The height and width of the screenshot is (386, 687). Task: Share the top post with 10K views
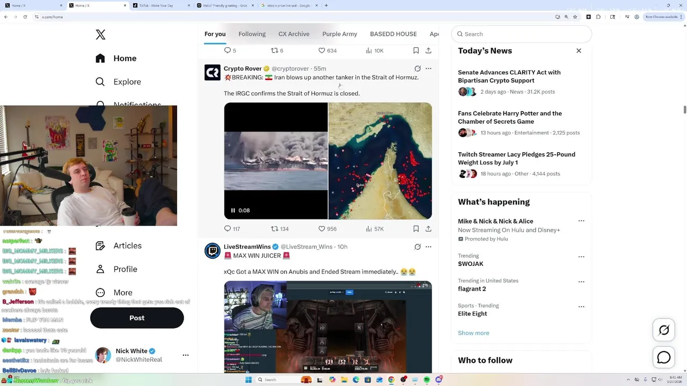[x=428, y=50]
